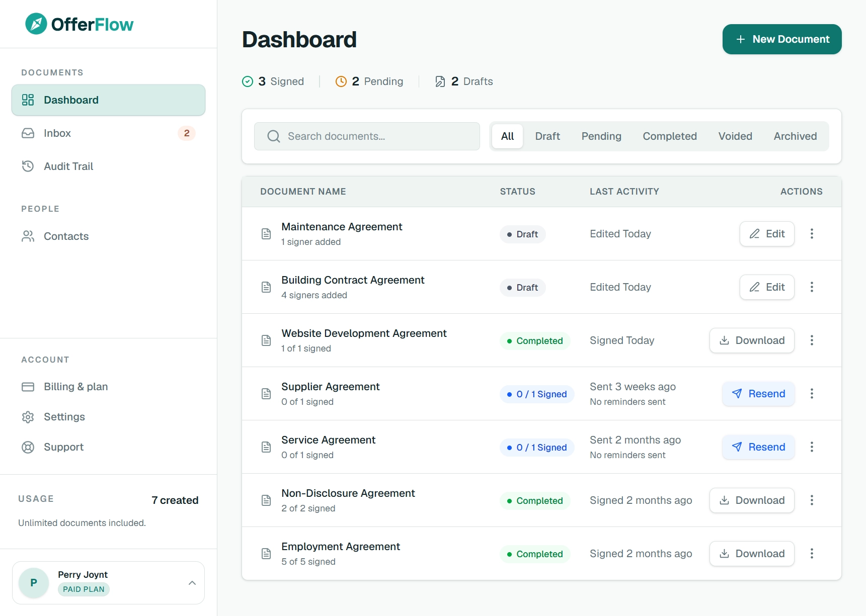Select the Voided filter tab
The height and width of the screenshot is (616, 866).
click(x=735, y=136)
